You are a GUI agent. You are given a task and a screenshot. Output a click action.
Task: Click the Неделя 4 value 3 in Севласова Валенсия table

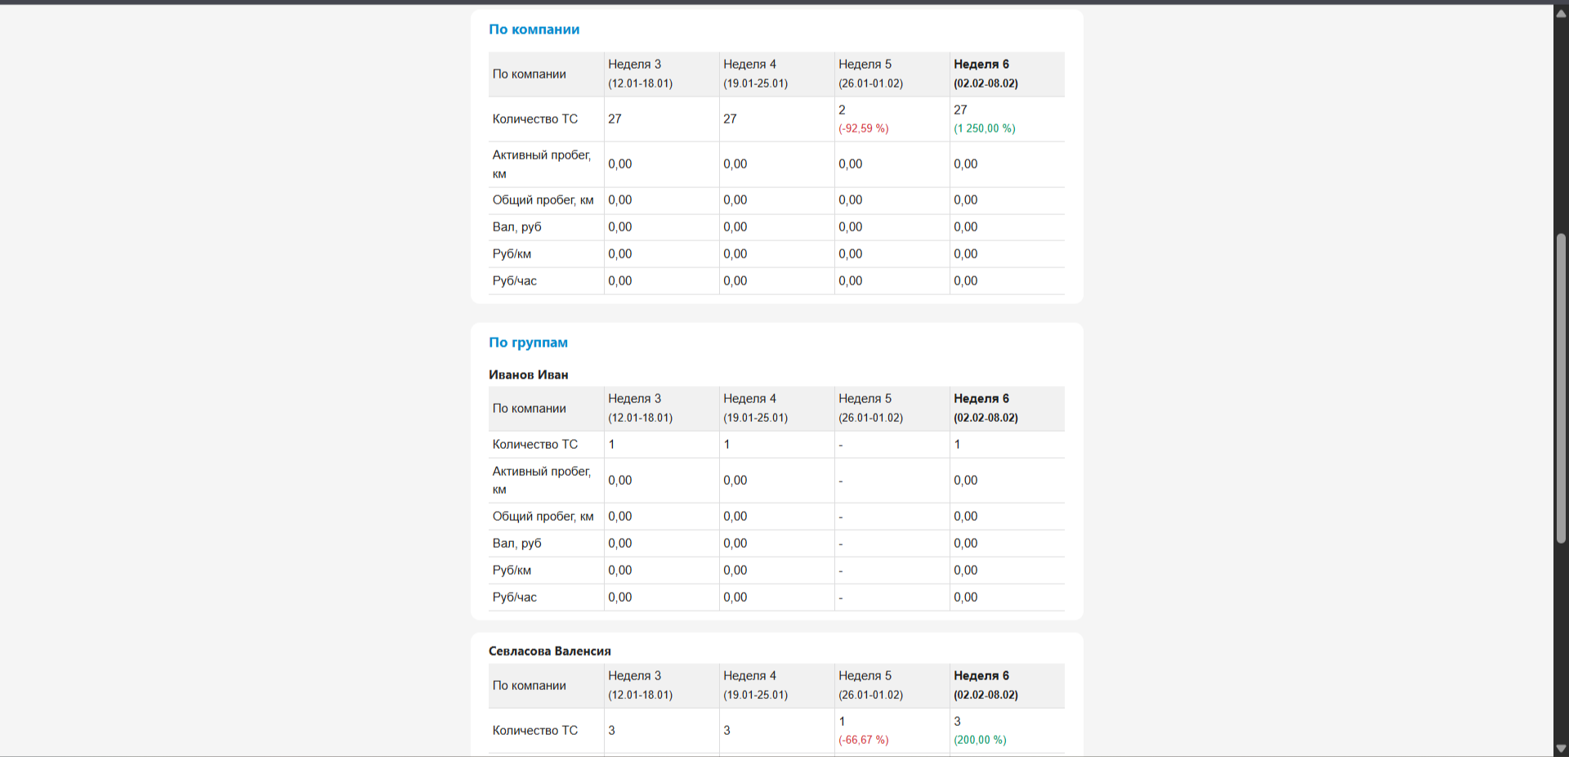tap(726, 731)
